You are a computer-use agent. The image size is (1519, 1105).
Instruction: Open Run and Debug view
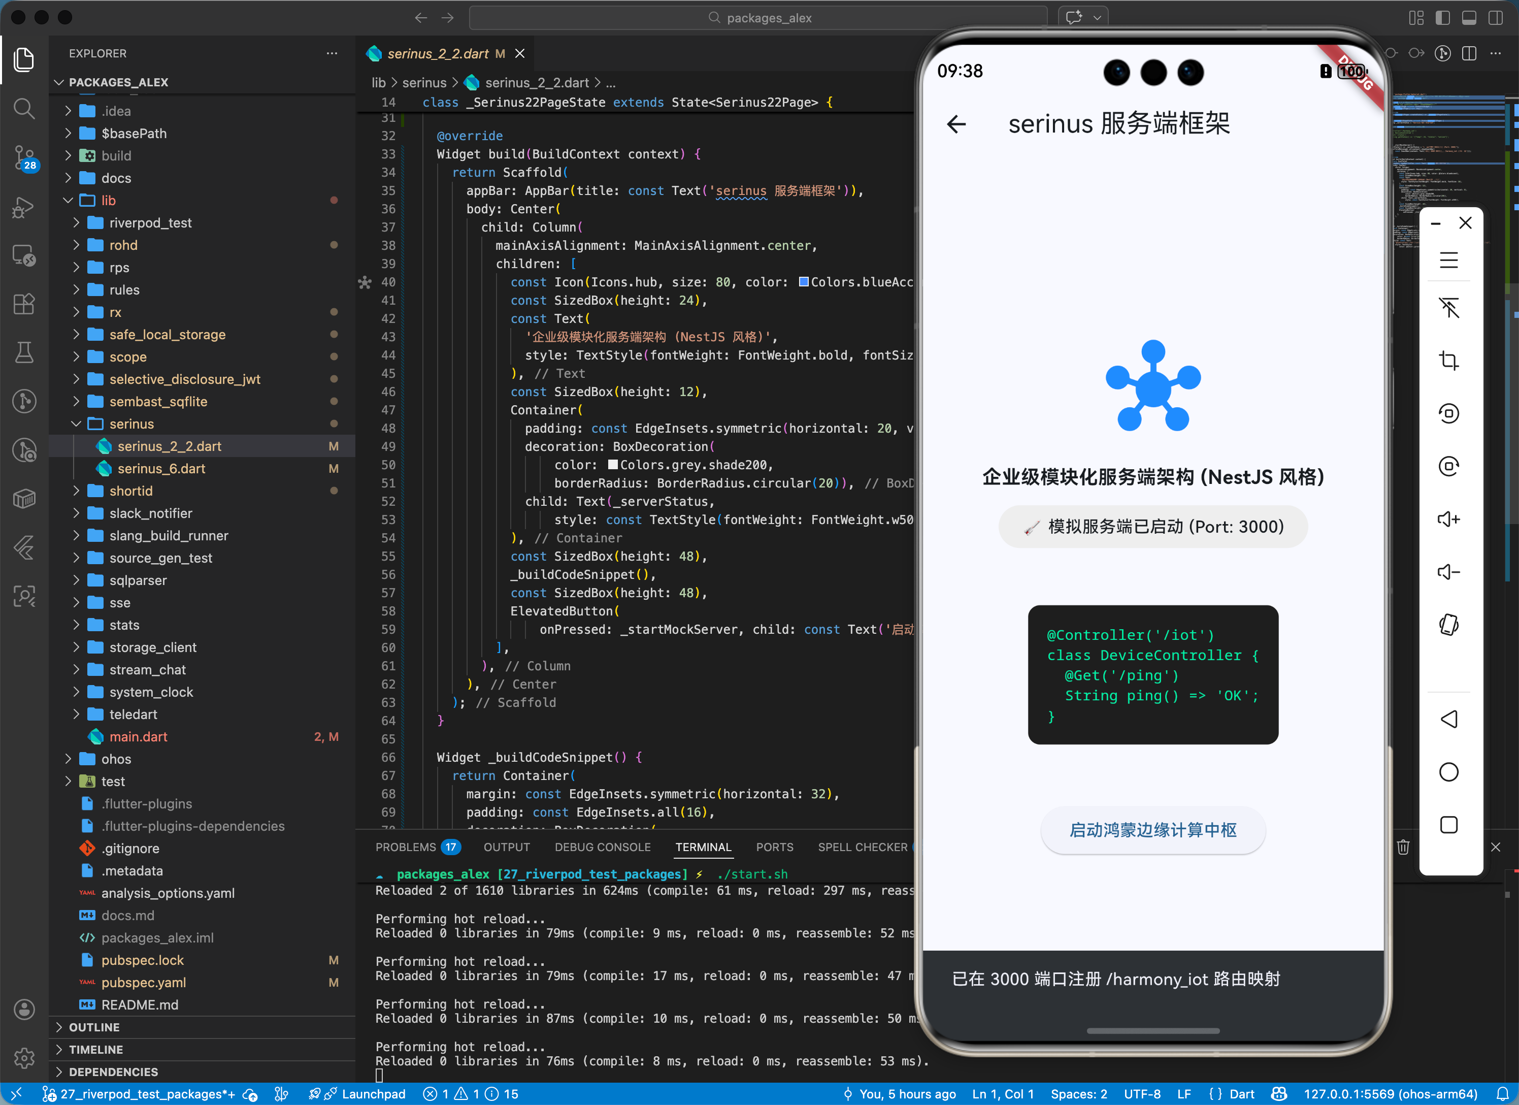pyautogui.click(x=24, y=207)
